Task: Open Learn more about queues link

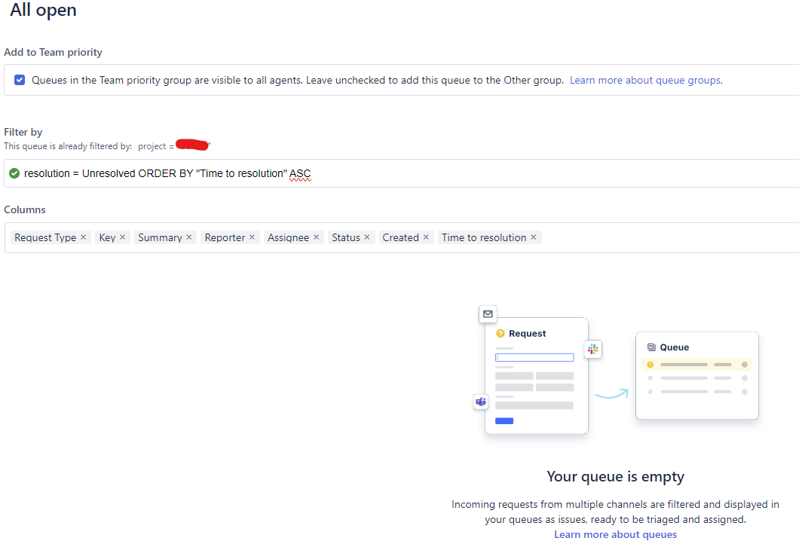Action: (616, 534)
